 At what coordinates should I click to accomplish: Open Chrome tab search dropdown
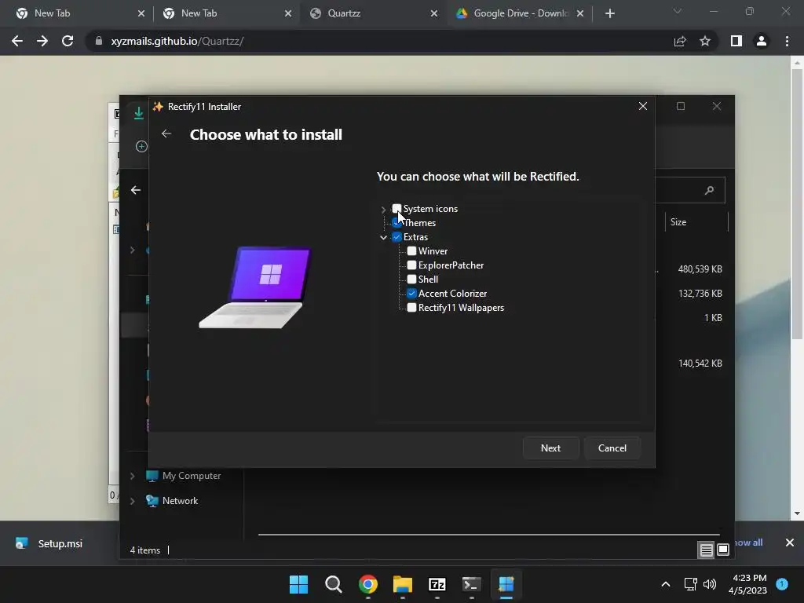pos(678,11)
